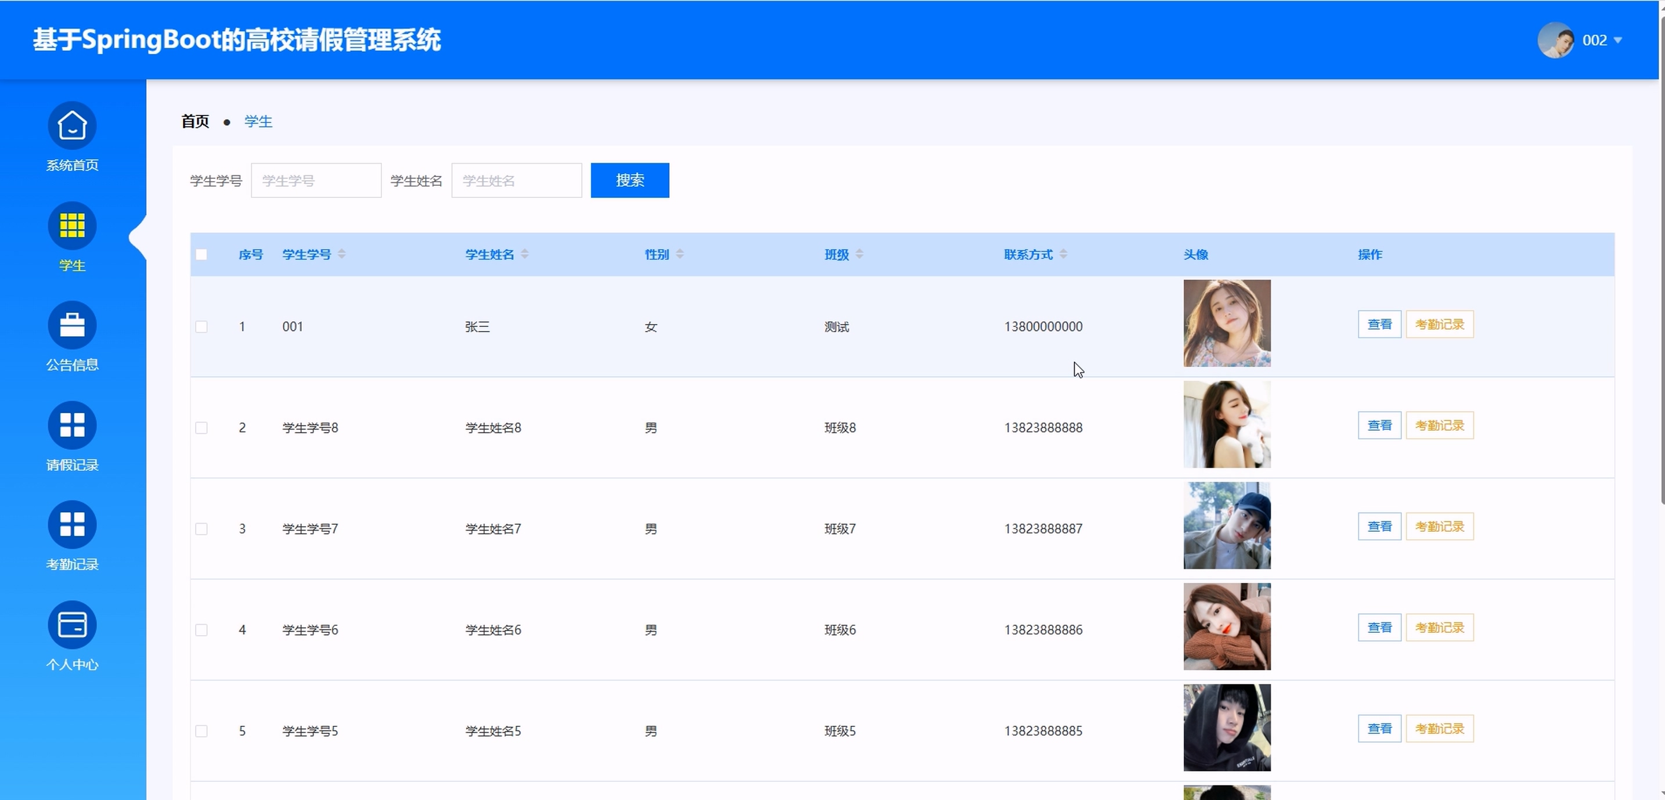Open the 系统首页 home icon
Viewport: 1665px width, 800px height.
point(72,125)
